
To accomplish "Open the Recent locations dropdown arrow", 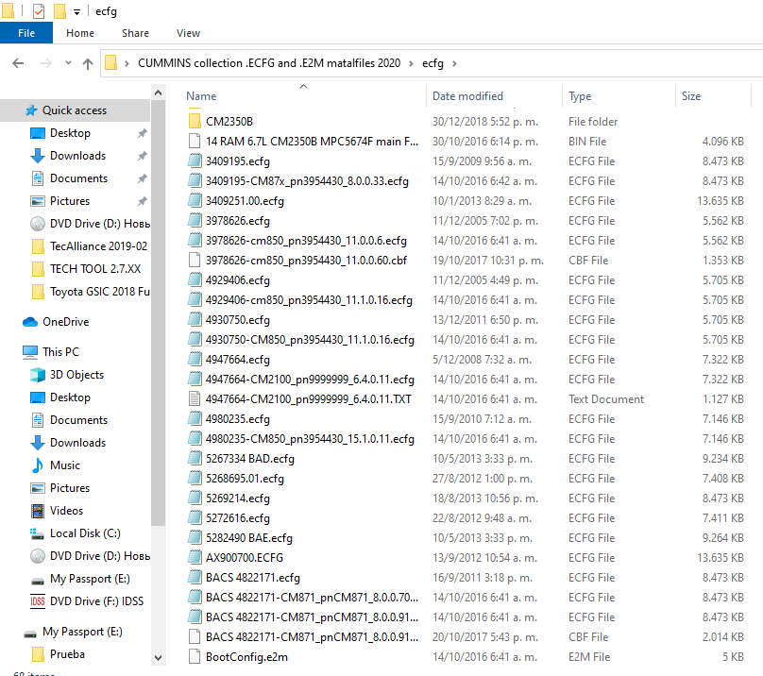I will tap(65, 63).
